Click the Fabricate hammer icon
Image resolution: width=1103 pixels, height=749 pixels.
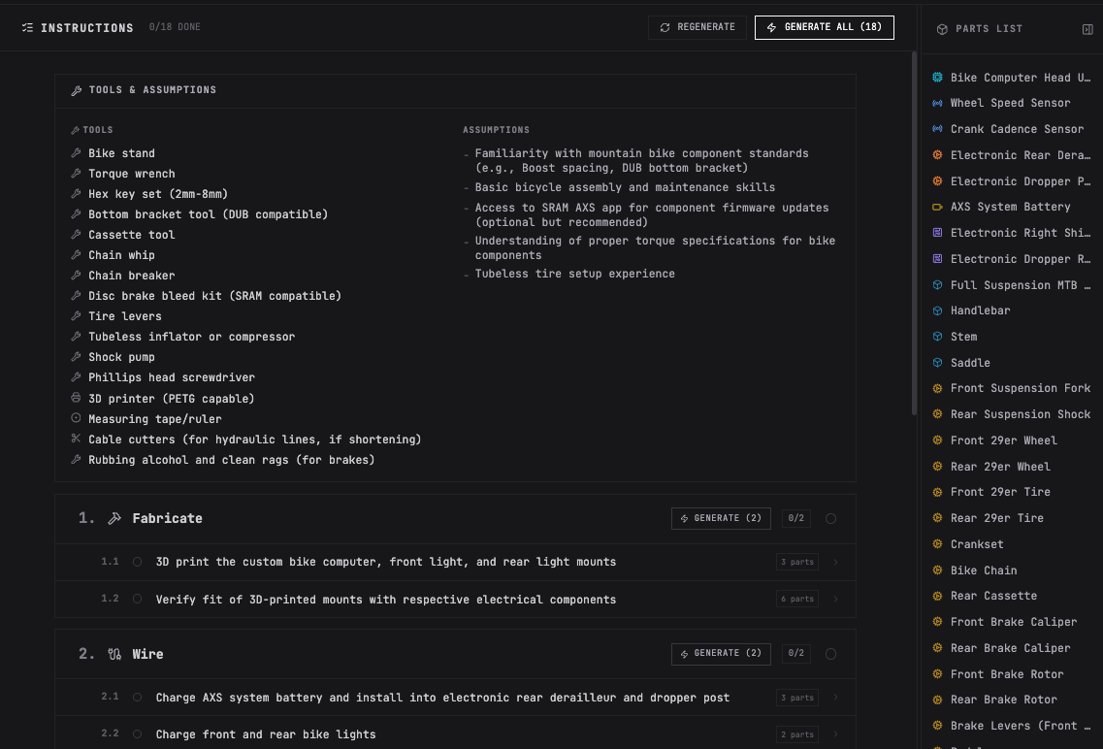click(x=114, y=519)
